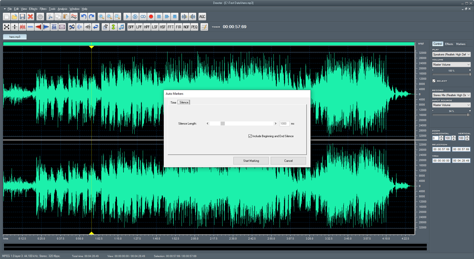The height and width of the screenshot is (259, 474).
Task: Open the Filters menu
Action: [43, 9]
